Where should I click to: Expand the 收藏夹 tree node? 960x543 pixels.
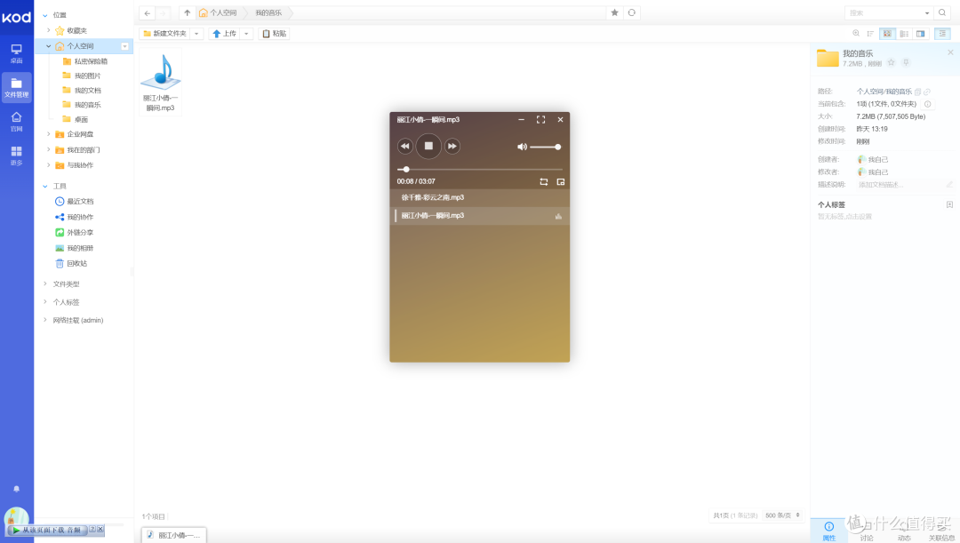pos(49,30)
